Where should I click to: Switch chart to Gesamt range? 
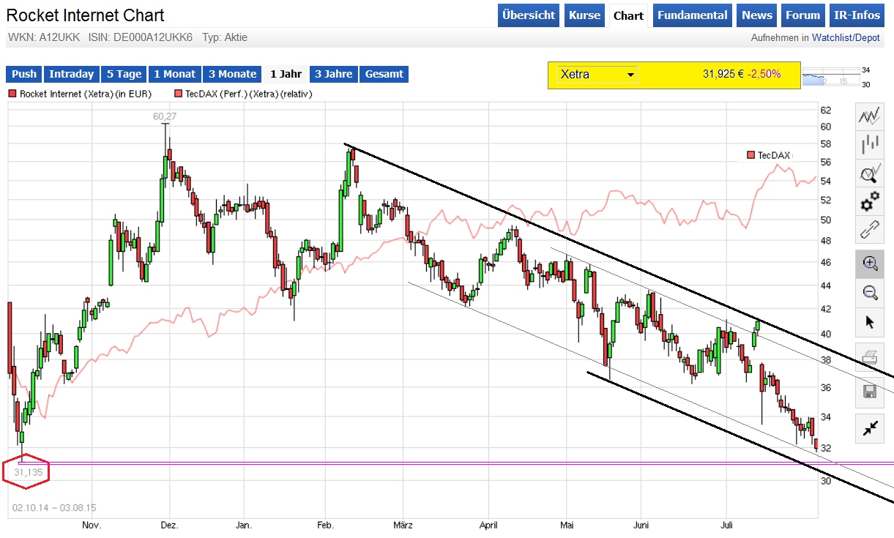[x=384, y=74]
